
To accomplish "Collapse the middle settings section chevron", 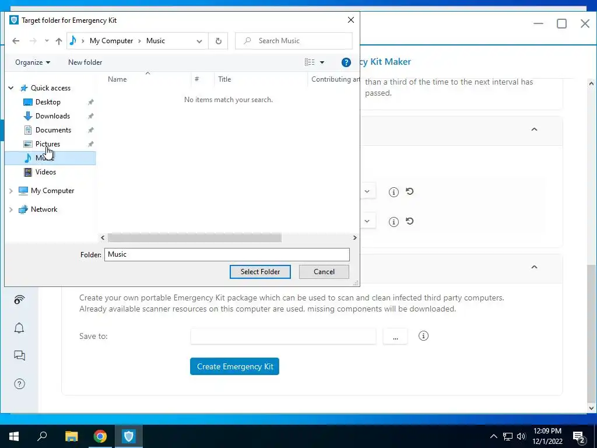I will tap(534, 129).
